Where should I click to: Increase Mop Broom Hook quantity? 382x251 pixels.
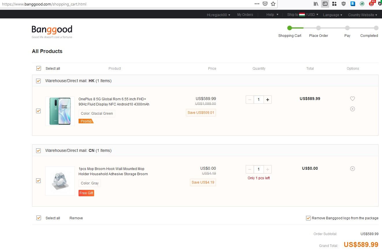tap(268, 169)
